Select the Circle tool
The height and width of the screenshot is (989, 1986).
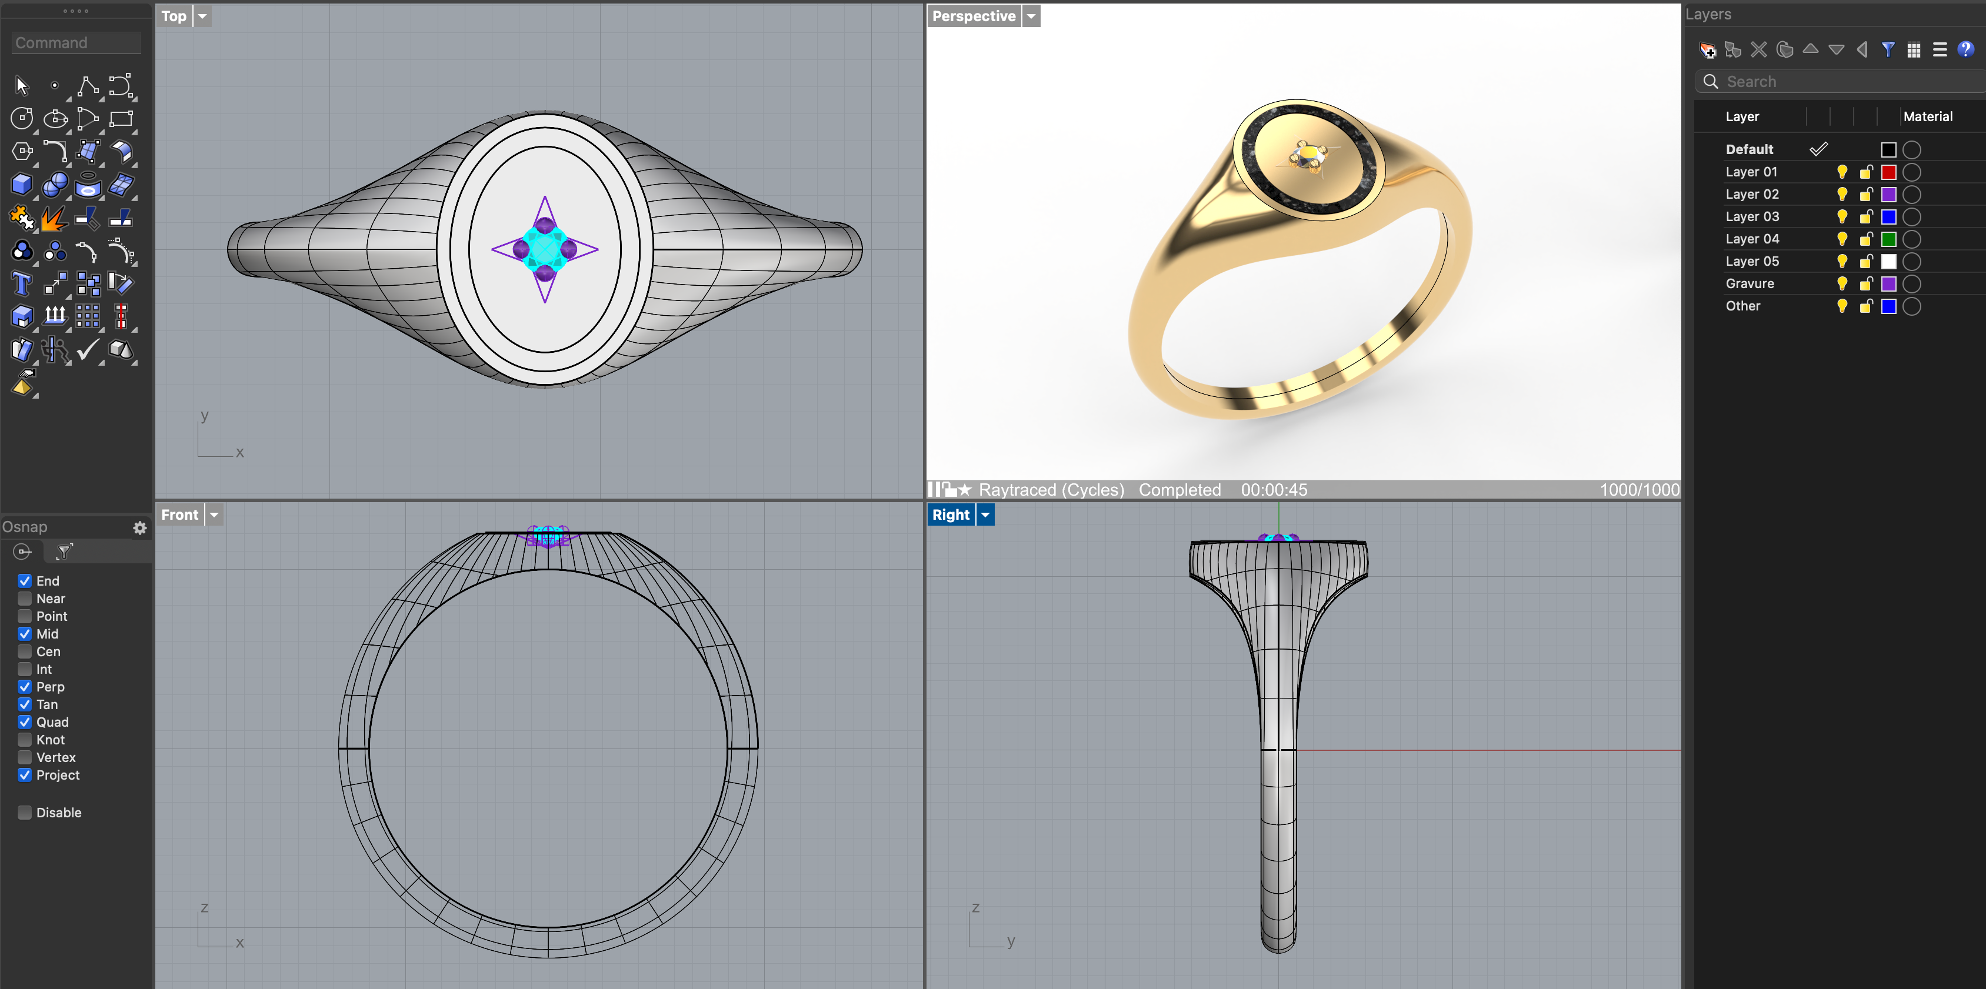pos(22,119)
